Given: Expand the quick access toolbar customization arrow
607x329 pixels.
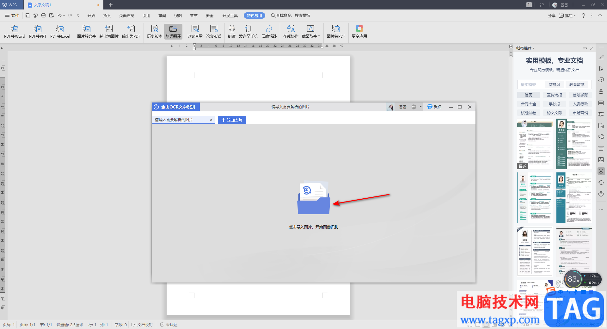Looking at the screenshot, I should point(78,16).
